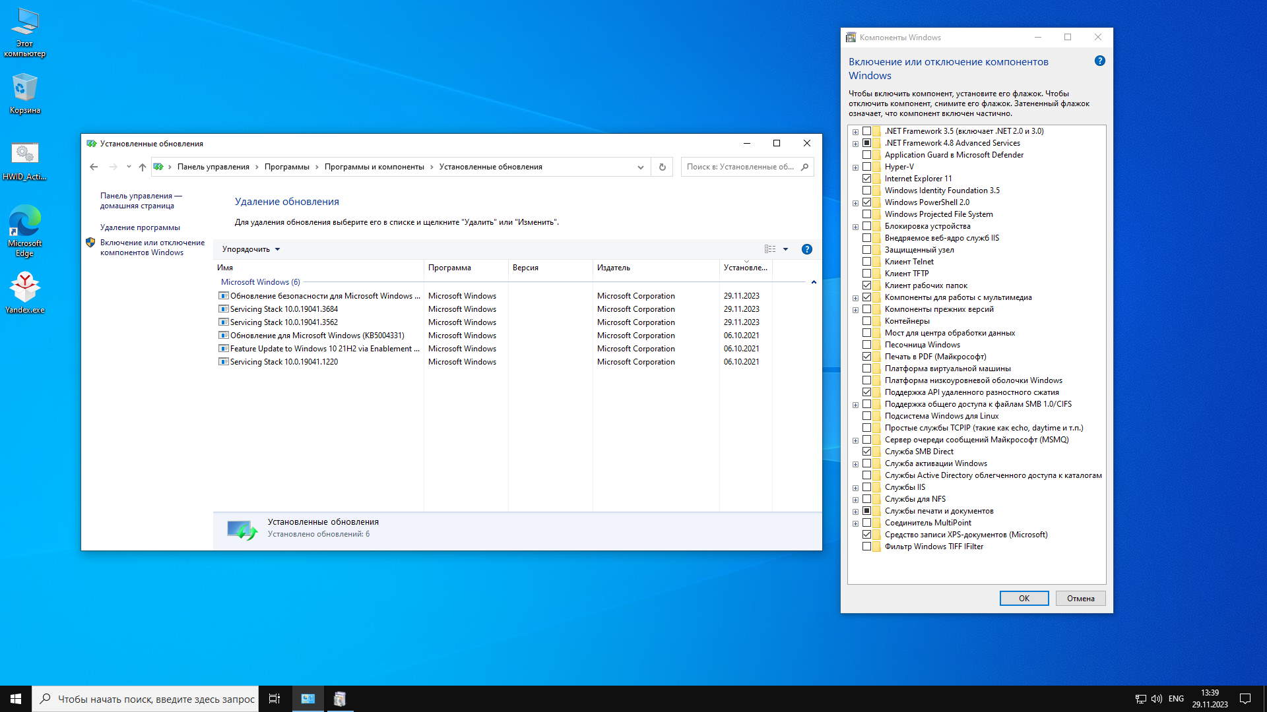Enable the Telnet client (Клиент Telnet) checkbox

coord(867,262)
